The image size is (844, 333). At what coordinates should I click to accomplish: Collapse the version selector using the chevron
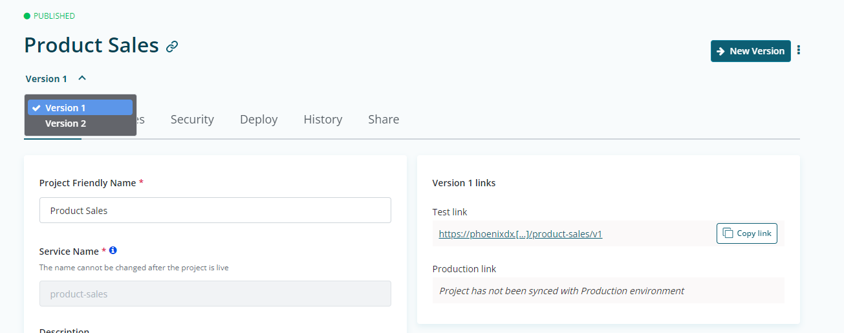click(82, 78)
